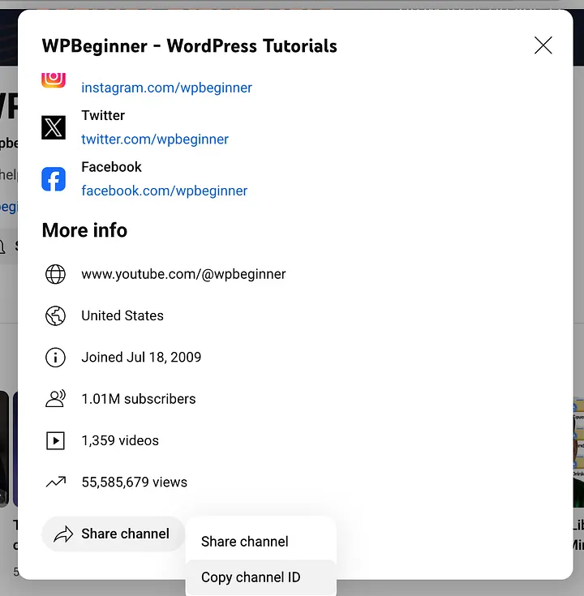Click the 1.01M subscribers text
This screenshot has width=584, height=596.
pos(138,399)
